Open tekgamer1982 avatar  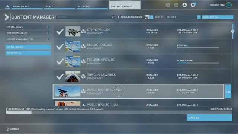229,5
